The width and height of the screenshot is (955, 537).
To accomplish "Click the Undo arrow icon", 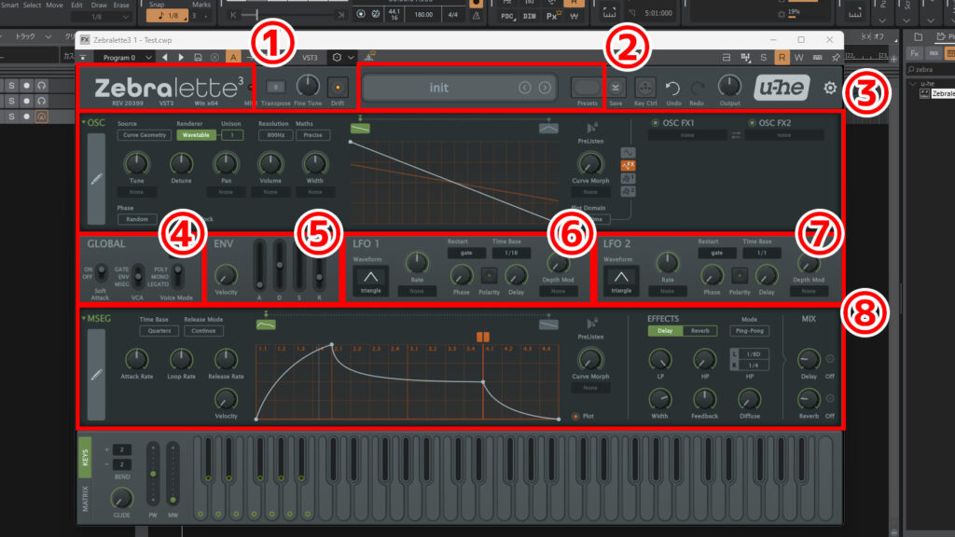I will click(x=672, y=87).
